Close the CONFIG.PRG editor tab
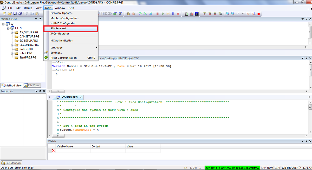The height and width of the screenshot is (170, 312). pyautogui.click(x=81, y=97)
